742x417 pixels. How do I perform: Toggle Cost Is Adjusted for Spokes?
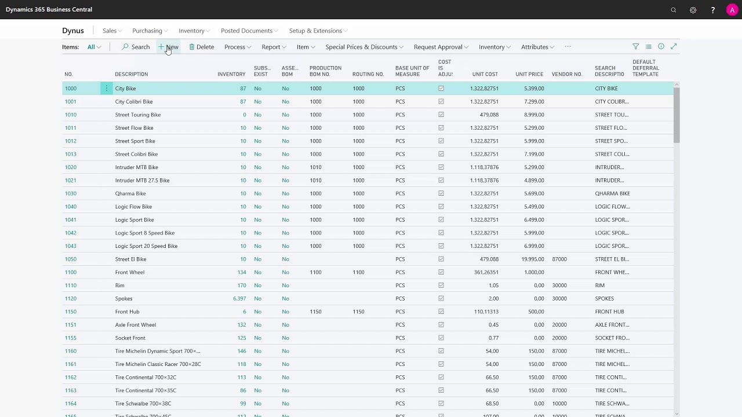coord(441,298)
